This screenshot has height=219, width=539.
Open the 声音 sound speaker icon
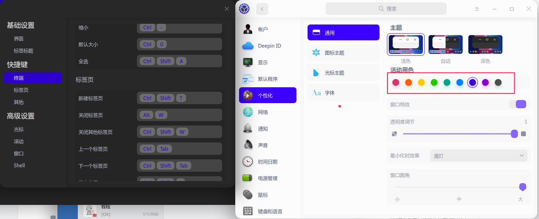click(248, 145)
